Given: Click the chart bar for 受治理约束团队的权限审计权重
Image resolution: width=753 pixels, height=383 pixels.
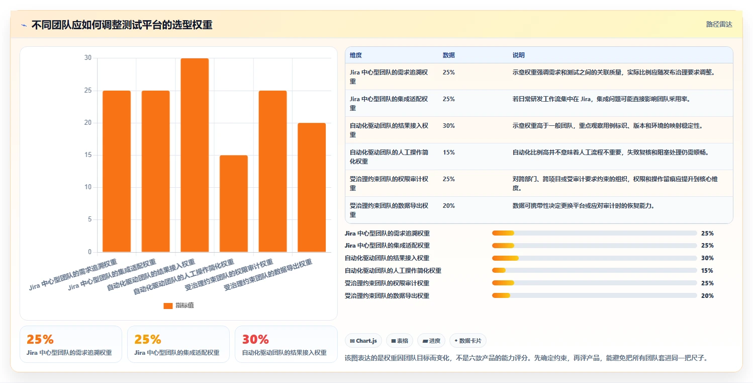Looking at the screenshot, I should (x=273, y=171).
